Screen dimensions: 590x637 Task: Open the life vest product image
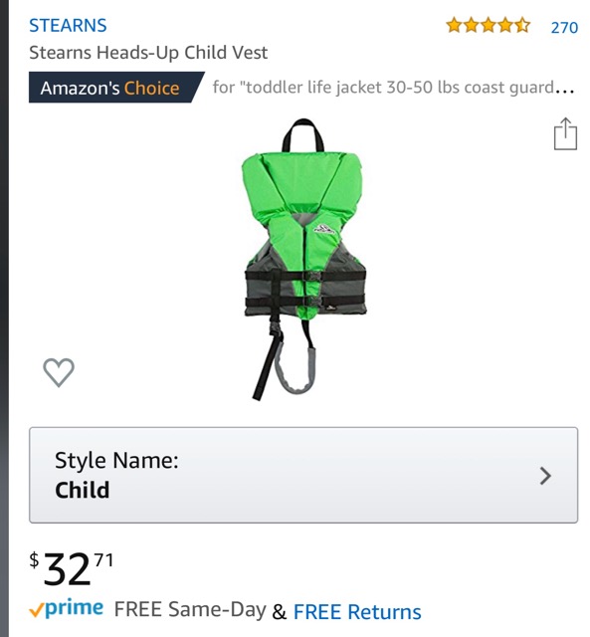click(x=303, y=259)
